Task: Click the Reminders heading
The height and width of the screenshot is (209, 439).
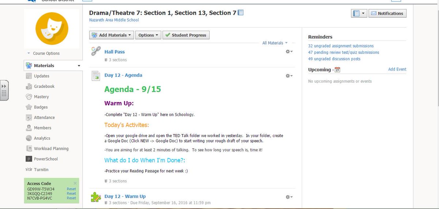Action: [x=320, y=37]
